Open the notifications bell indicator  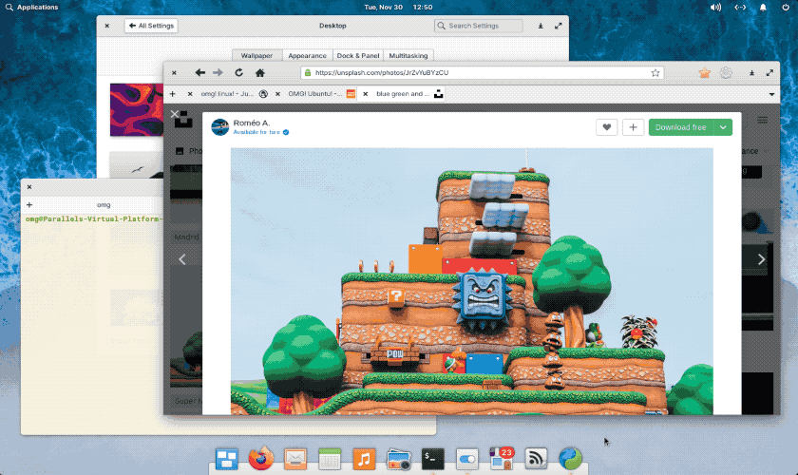tap(763, 8)
